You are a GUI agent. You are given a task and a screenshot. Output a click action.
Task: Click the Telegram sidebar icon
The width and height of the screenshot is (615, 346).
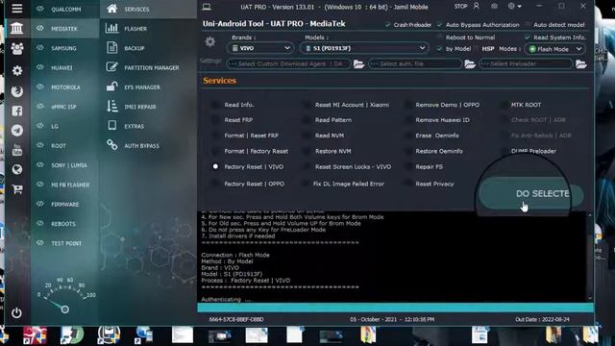click(17, 131)
